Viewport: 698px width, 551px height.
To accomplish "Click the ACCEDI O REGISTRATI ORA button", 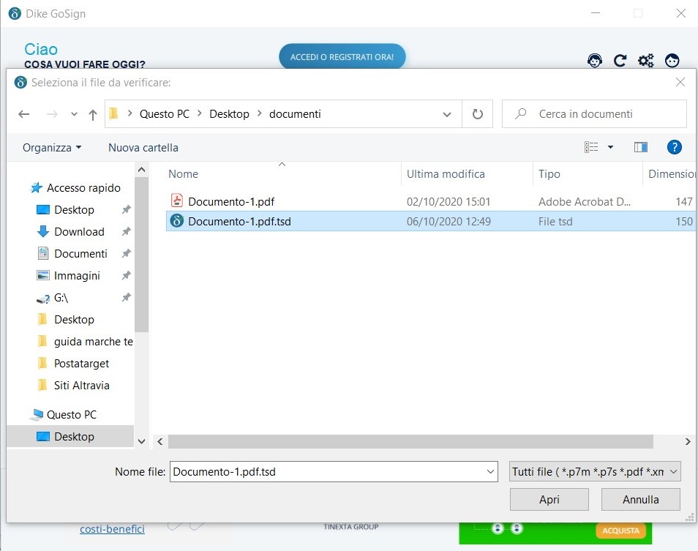I will [342, 56].
